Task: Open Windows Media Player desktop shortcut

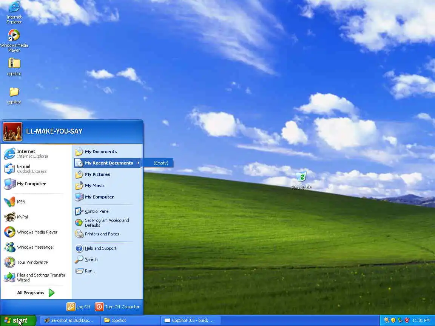Action: pyautogui.click(x=14, y=41)
